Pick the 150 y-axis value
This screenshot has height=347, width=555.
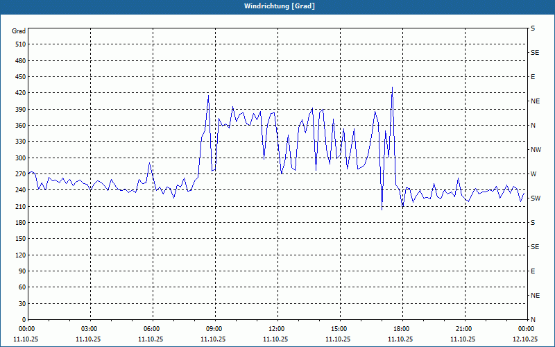click(x=21, y=239)
